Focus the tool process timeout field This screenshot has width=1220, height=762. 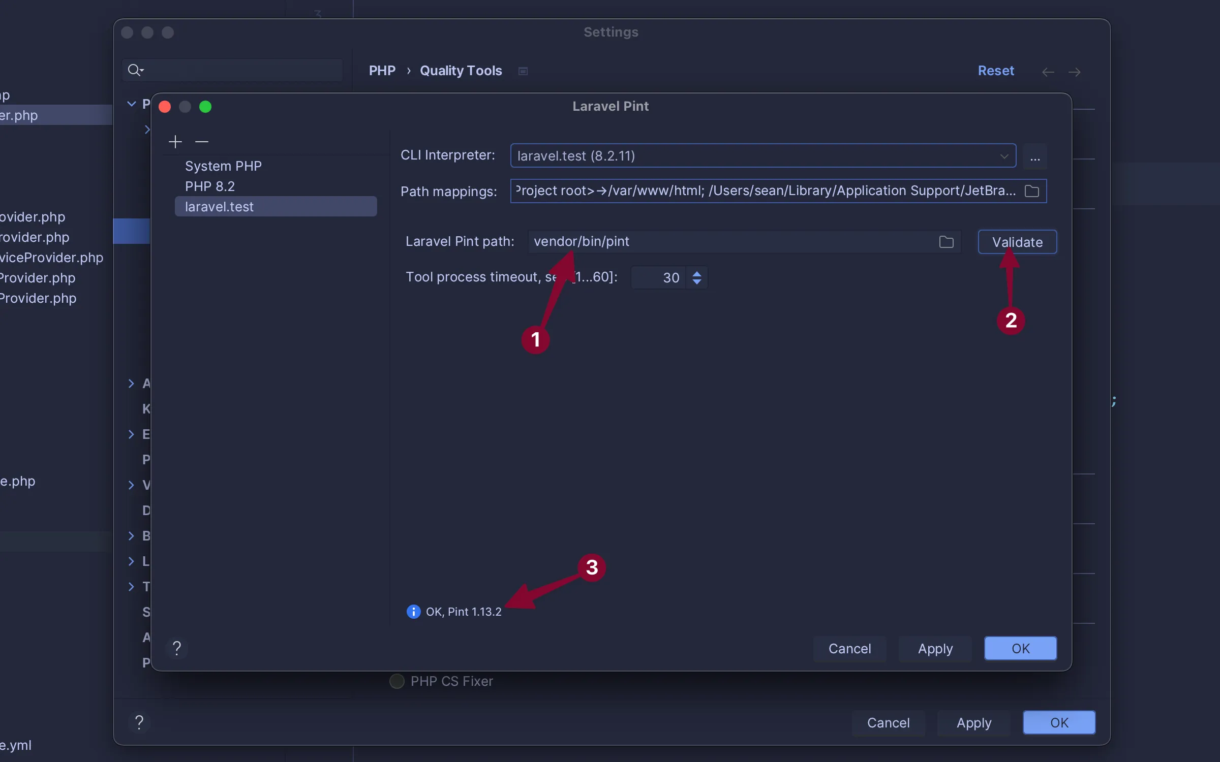tap(659, 278)
